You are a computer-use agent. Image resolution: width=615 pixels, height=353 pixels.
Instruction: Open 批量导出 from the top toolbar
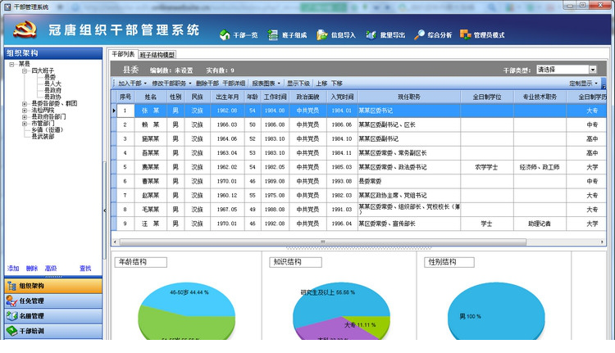point(385,35)
